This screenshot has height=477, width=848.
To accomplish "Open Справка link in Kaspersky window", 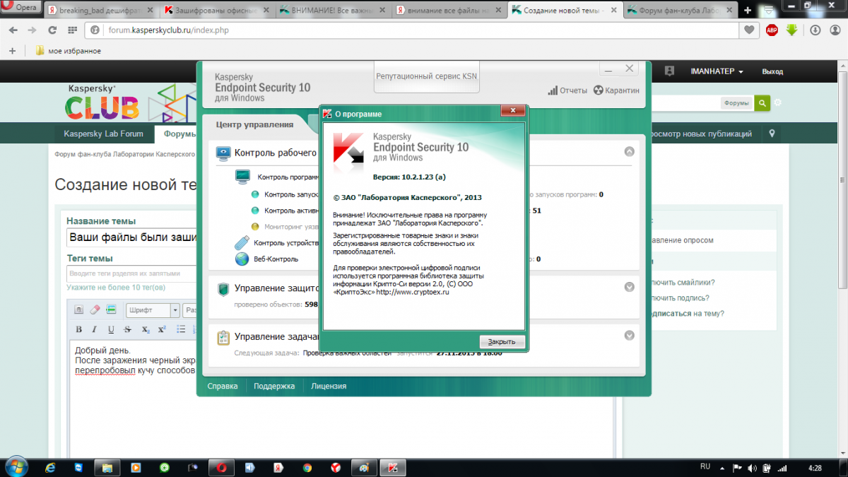I will [x=222, y=387].
